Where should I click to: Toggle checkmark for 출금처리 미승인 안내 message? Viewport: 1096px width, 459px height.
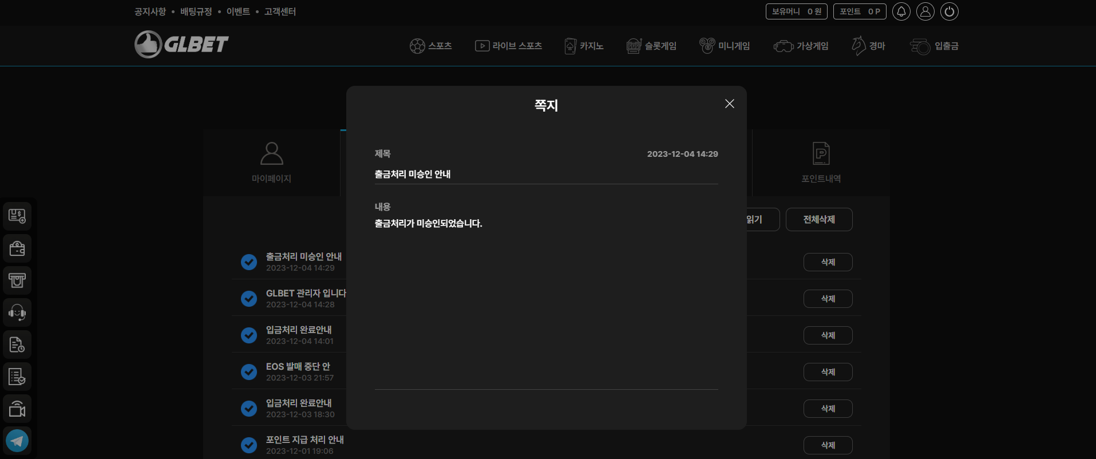(x=249, y=262)
